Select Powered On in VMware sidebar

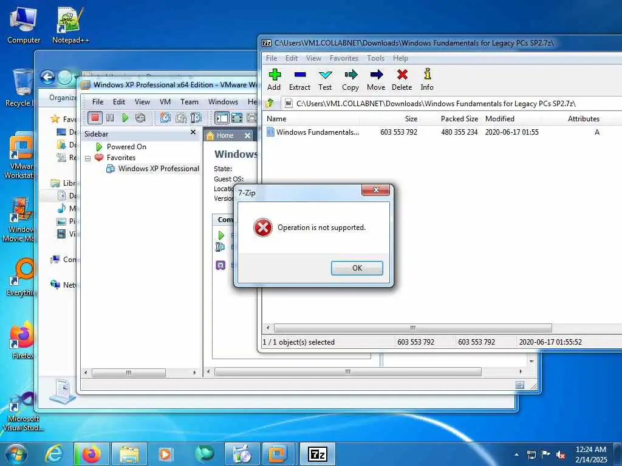pyautogui.click(x=121, y=147)
